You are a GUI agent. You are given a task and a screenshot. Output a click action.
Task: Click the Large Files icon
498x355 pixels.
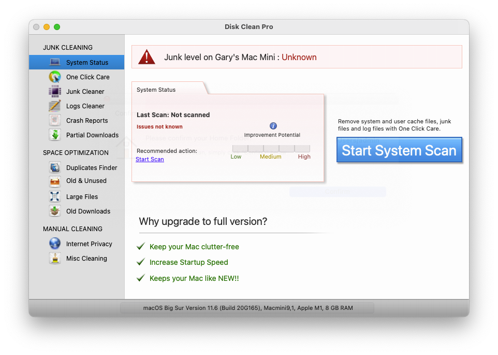(x=55, y=197)
